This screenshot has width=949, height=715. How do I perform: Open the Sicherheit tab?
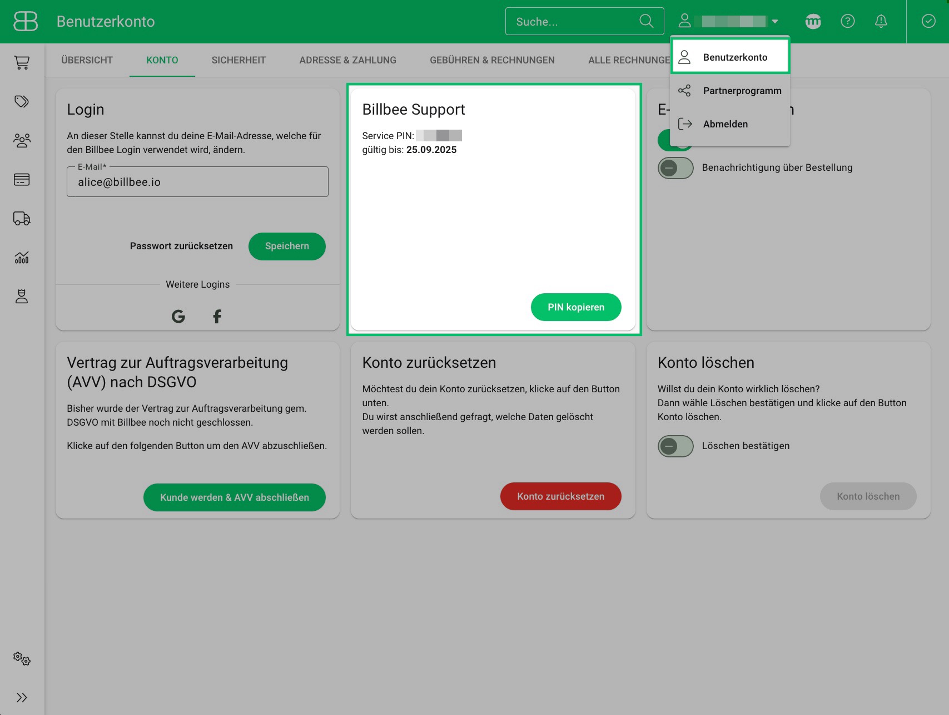click(x=239, y=60)
